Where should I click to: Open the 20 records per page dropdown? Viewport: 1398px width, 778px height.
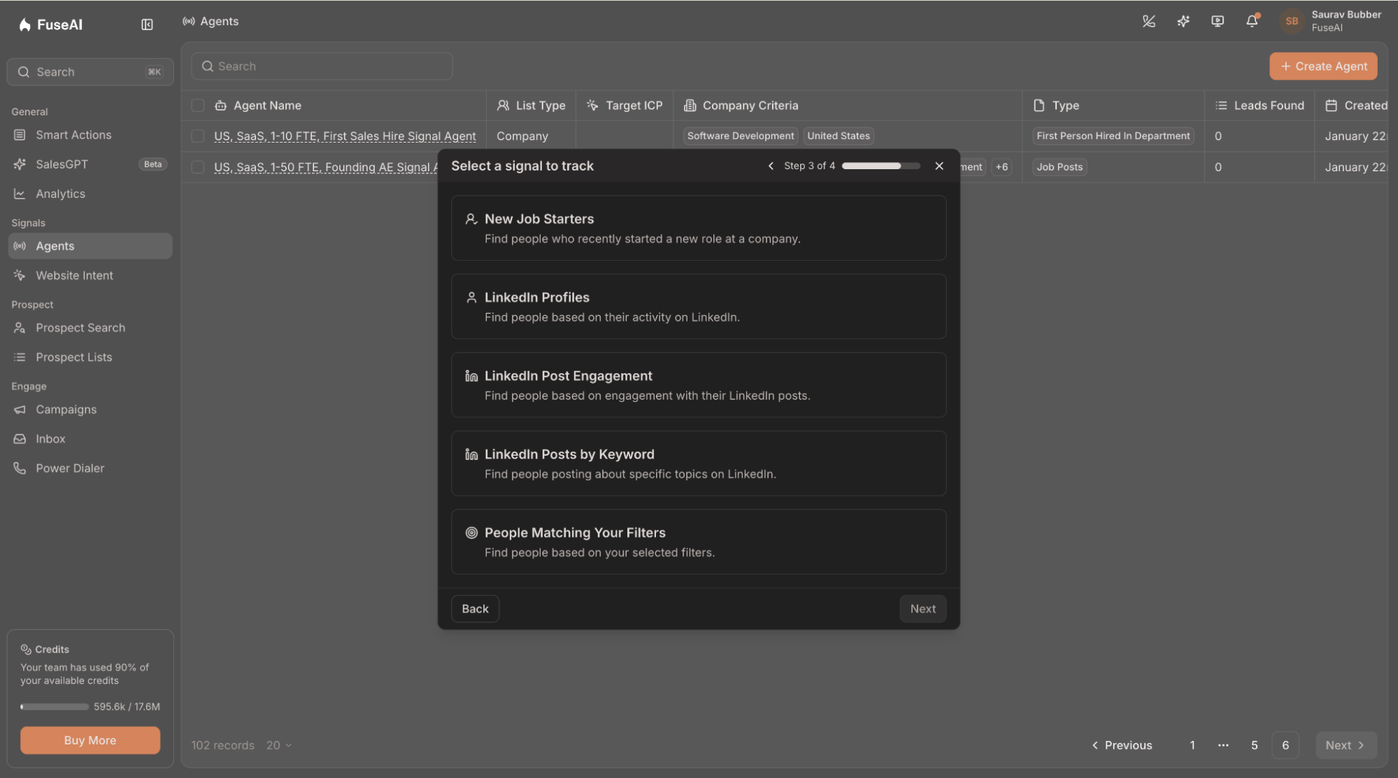(279, 745)
